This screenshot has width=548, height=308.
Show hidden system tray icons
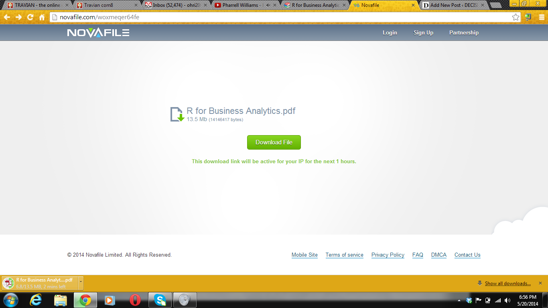[459, 300]
